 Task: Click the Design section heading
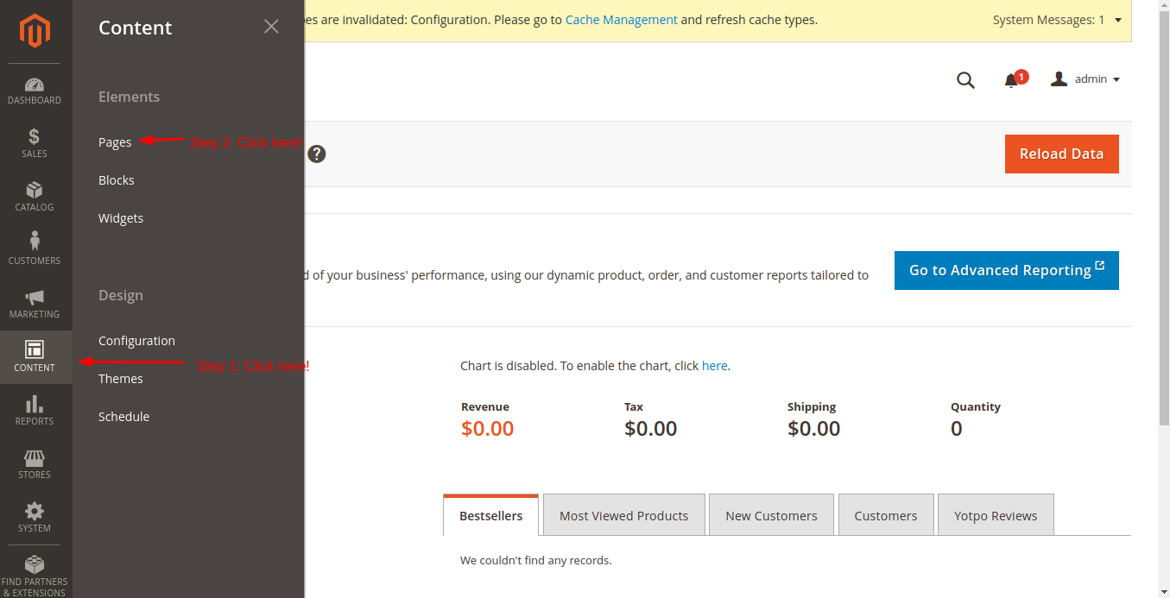point(121,295)
